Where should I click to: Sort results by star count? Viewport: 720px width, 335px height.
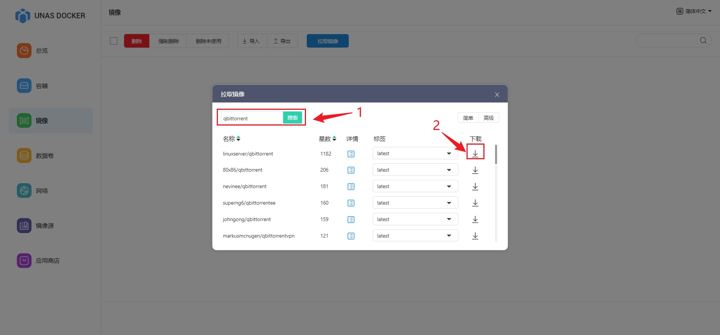(334, 139)
